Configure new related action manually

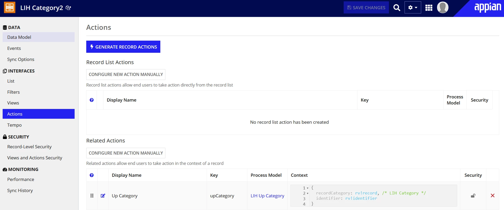(x=126, y=153)
